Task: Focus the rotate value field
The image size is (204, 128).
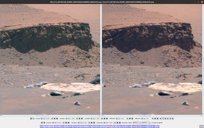Action: coord(59,123)
